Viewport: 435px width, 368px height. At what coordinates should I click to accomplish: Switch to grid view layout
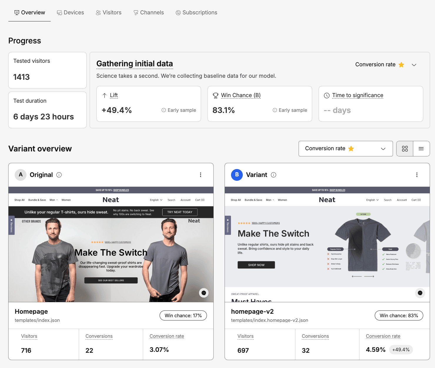(x=405, y=149)
